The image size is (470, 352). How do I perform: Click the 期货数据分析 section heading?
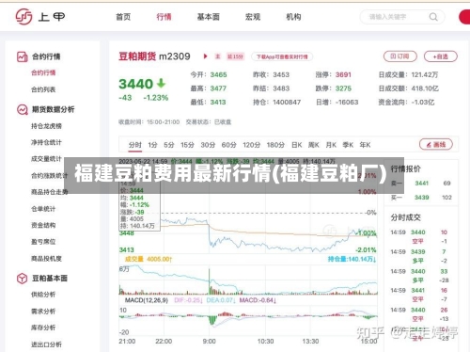(54, 109)
